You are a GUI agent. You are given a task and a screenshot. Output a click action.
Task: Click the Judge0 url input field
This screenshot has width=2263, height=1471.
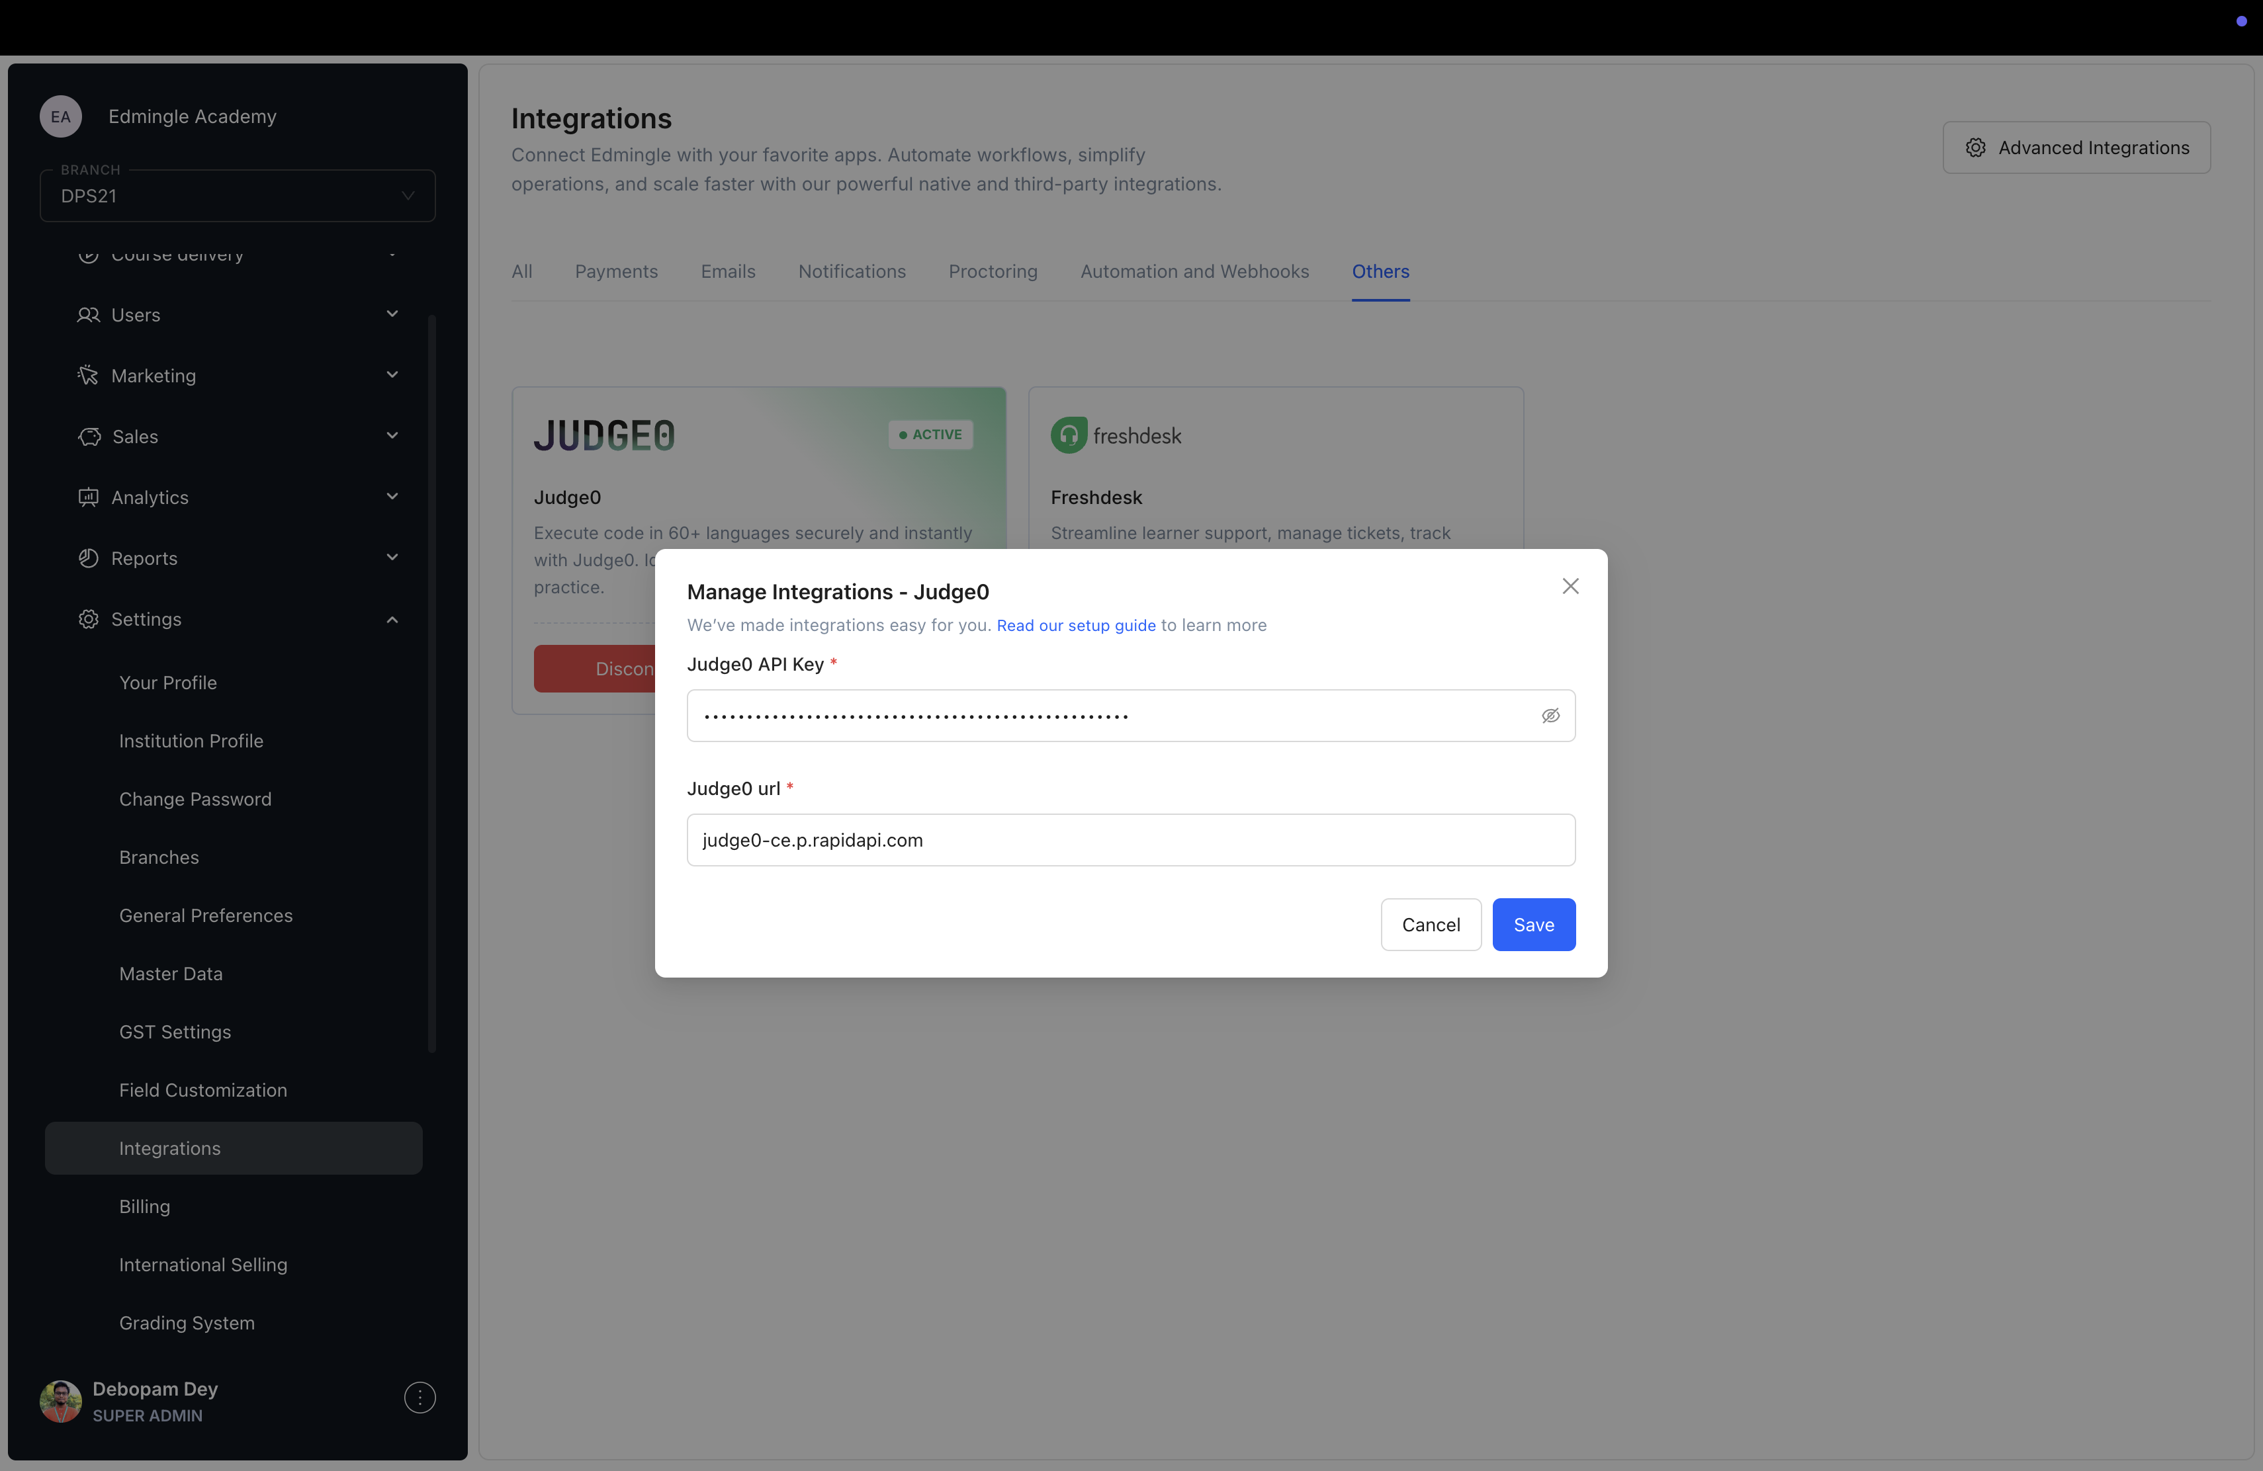(1131, 840)
